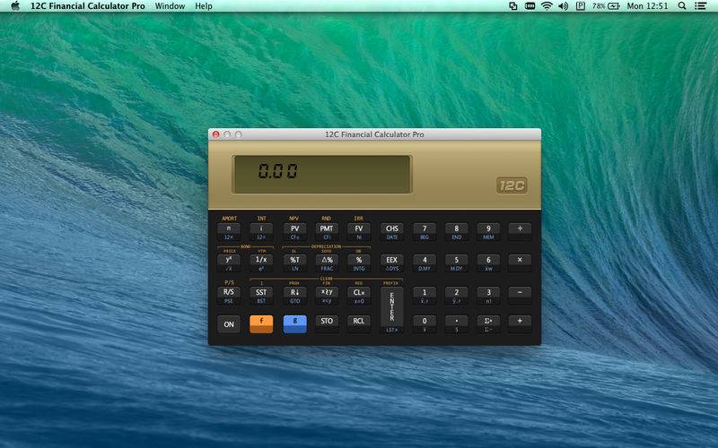Click the %T percent of total key
The image size is (718, 448).
point(294,263)
